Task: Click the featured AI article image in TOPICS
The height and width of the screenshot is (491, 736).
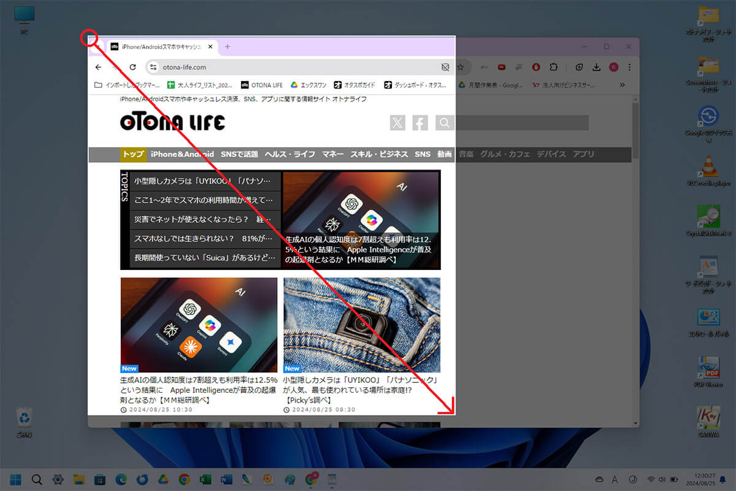Action: pyautogui.click(x=361, y=219)
